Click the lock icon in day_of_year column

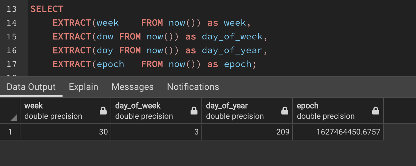click(285, 111)
